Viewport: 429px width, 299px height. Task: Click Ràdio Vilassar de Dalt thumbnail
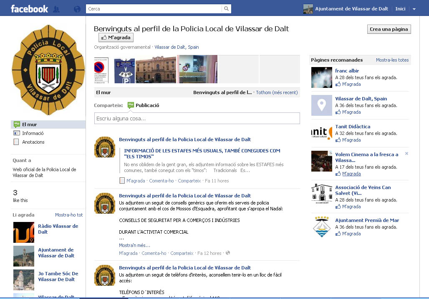[24, 232]
